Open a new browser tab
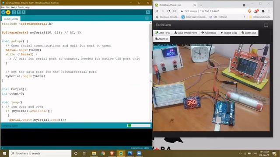280x157 pixels. (201, 5)
